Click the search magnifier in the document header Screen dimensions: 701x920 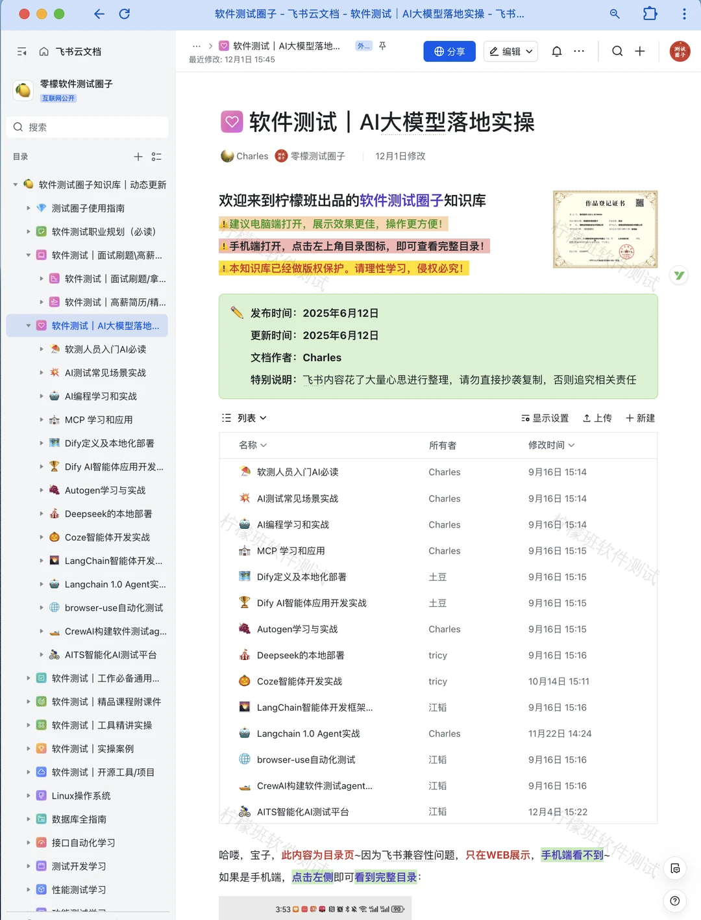(x=617, y=51)
